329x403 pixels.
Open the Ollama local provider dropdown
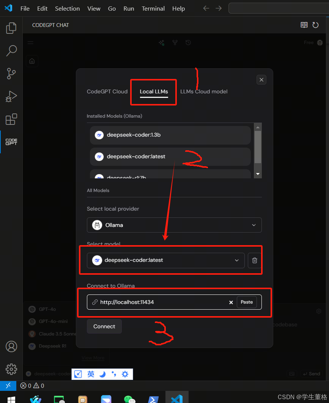click(x=174, y=225)
